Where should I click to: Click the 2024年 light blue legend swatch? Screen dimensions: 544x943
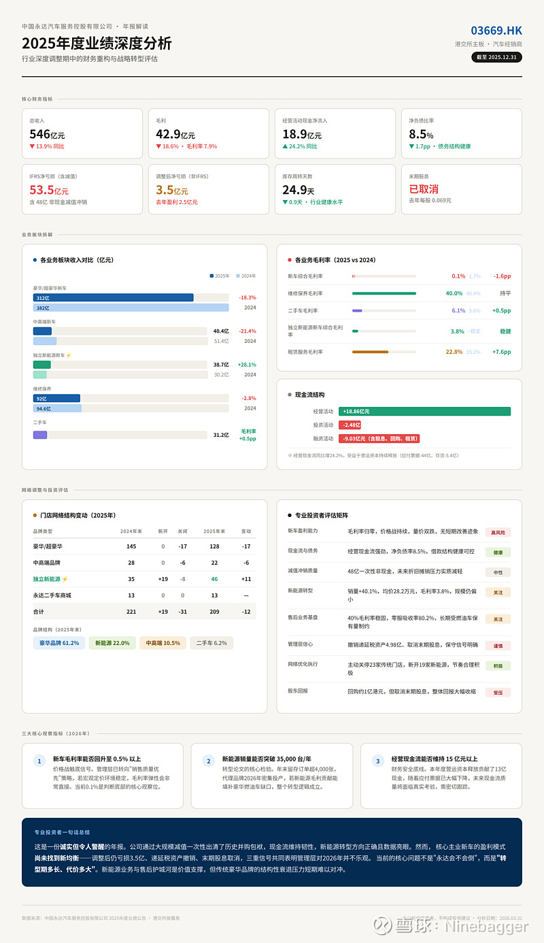click(238, 276)
